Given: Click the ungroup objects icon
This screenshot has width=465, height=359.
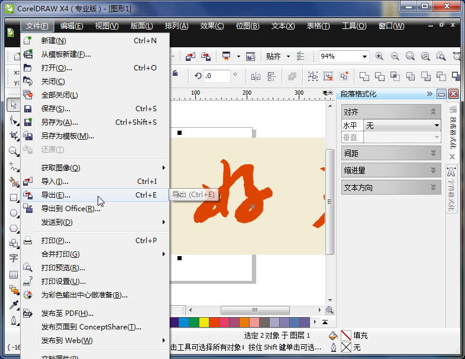Looking at the screenshot, I should pos(328,76).
